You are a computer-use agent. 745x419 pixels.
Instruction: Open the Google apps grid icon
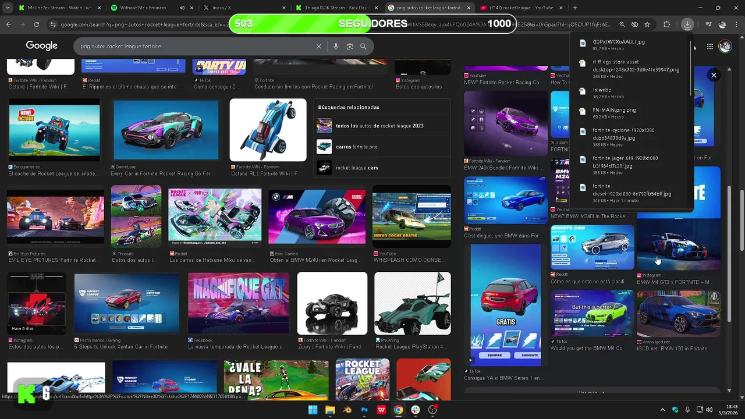(x=710, y=46)
